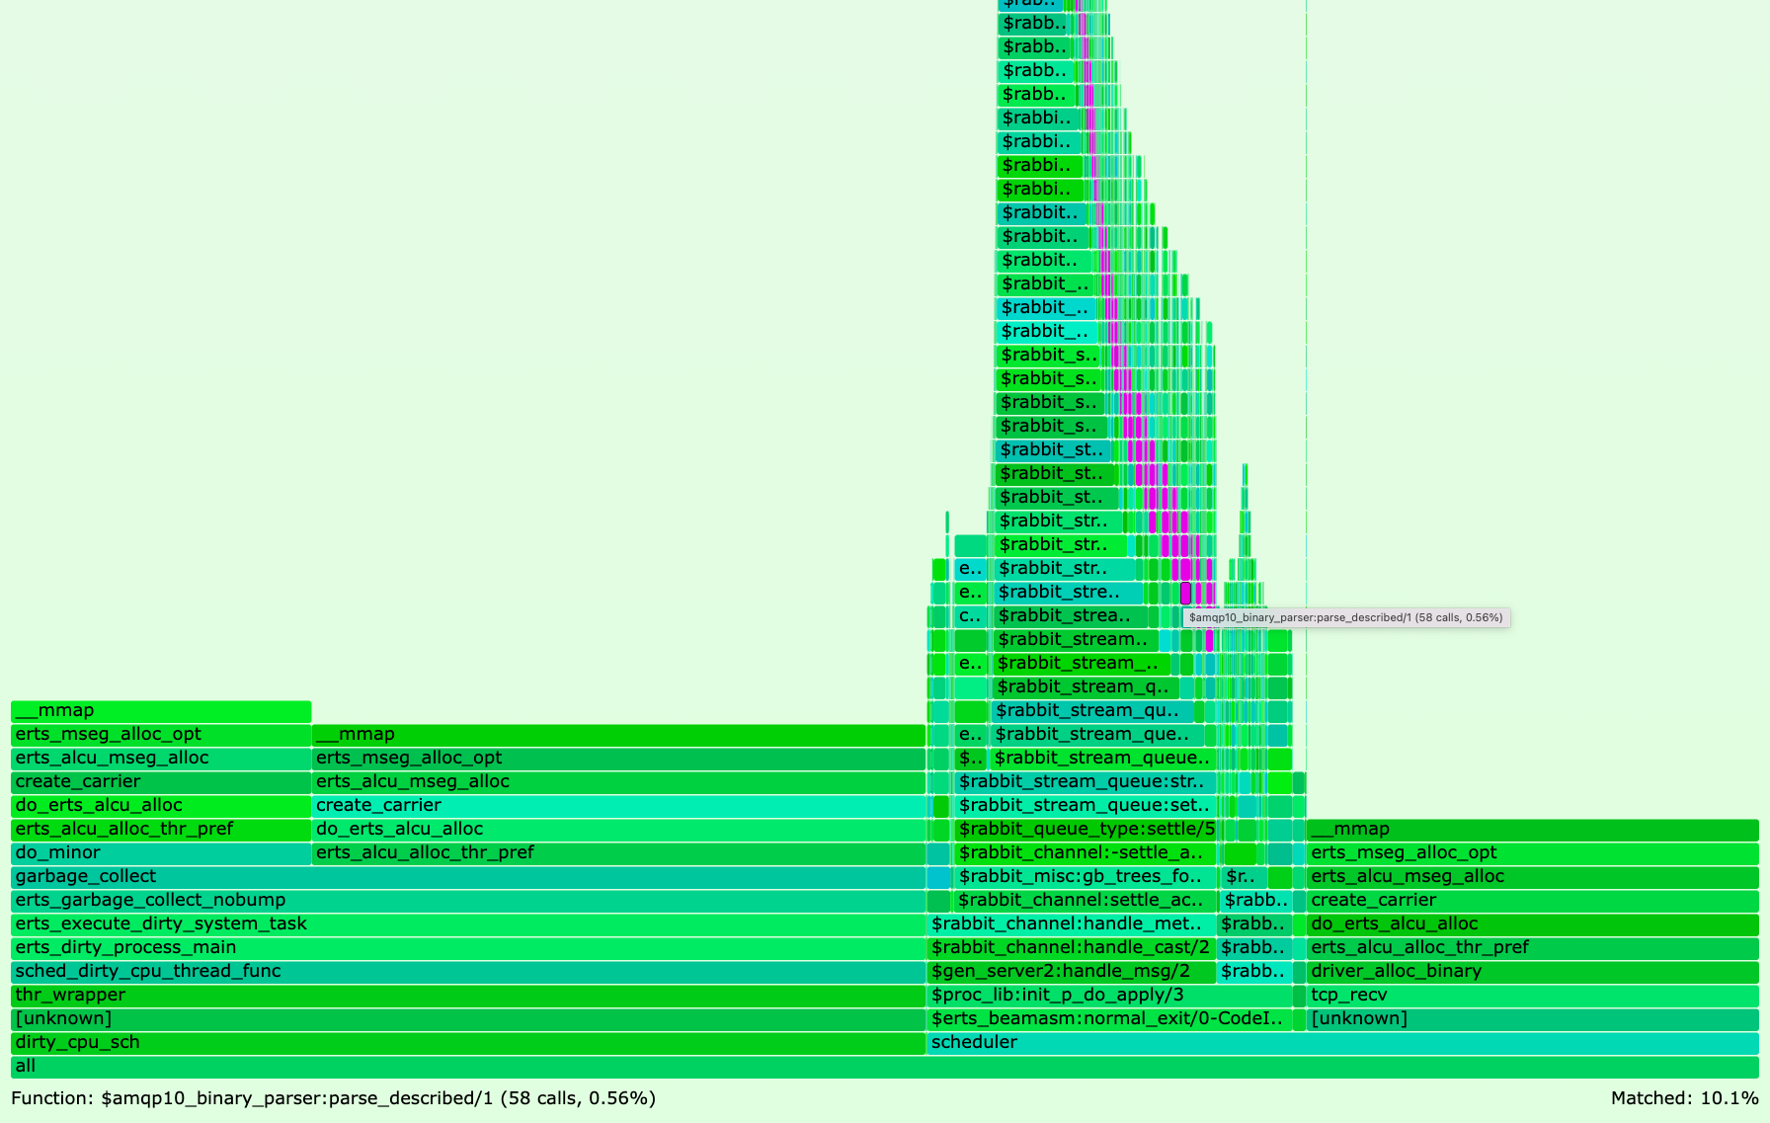Zoom into the left __mmap frame
This screenshot has height=1123, width=1770.
(x=158, y=710)
